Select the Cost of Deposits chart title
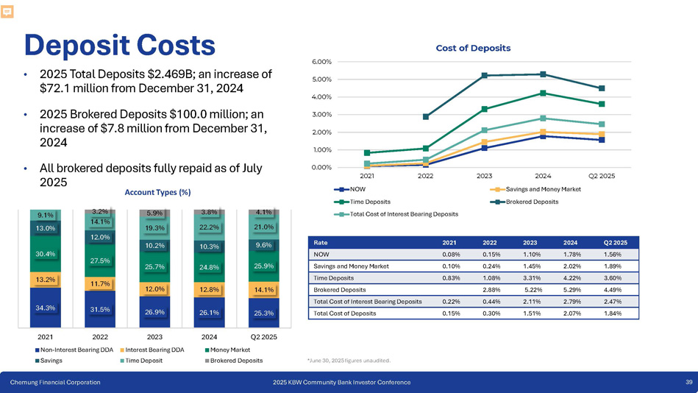Viewport: 698px width, 393px height. point(473,48)
